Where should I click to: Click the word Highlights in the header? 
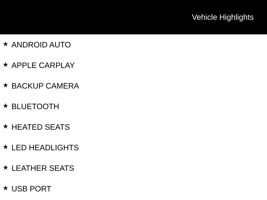[236, 17]
